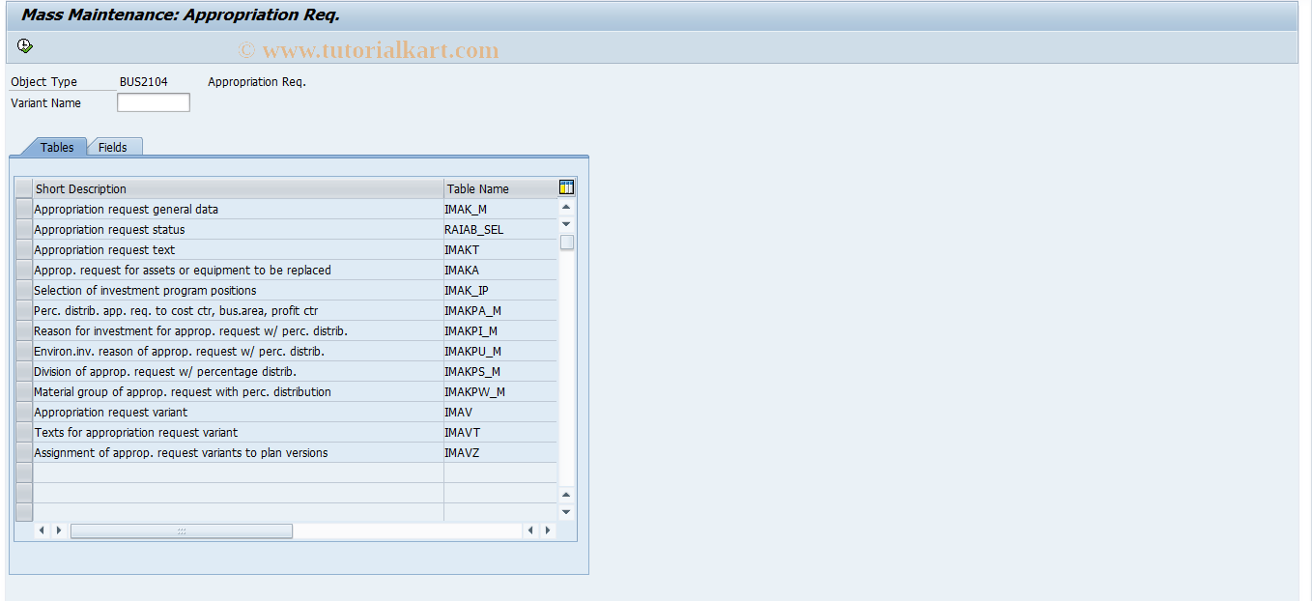Click the vertical scrollbar thumb
Screen dimensions: 1312x601
coord(567,243)
